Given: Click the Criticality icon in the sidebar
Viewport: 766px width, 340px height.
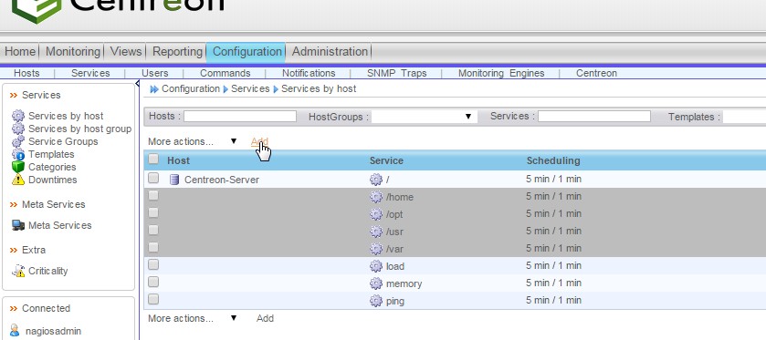Looking at the screenshot, I should [18, 271].
